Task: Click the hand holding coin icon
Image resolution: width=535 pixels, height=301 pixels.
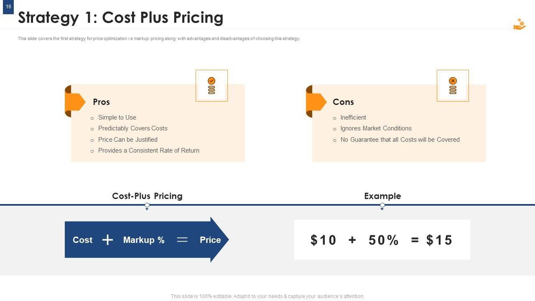Action: coord(520,25)
